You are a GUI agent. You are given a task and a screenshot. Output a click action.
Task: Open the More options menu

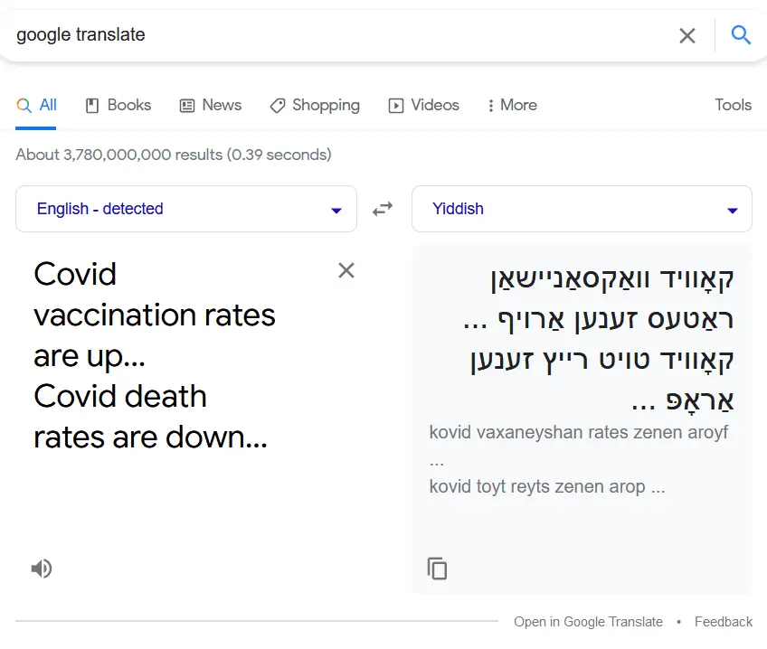pyautogui.click(x=512, y=106)
